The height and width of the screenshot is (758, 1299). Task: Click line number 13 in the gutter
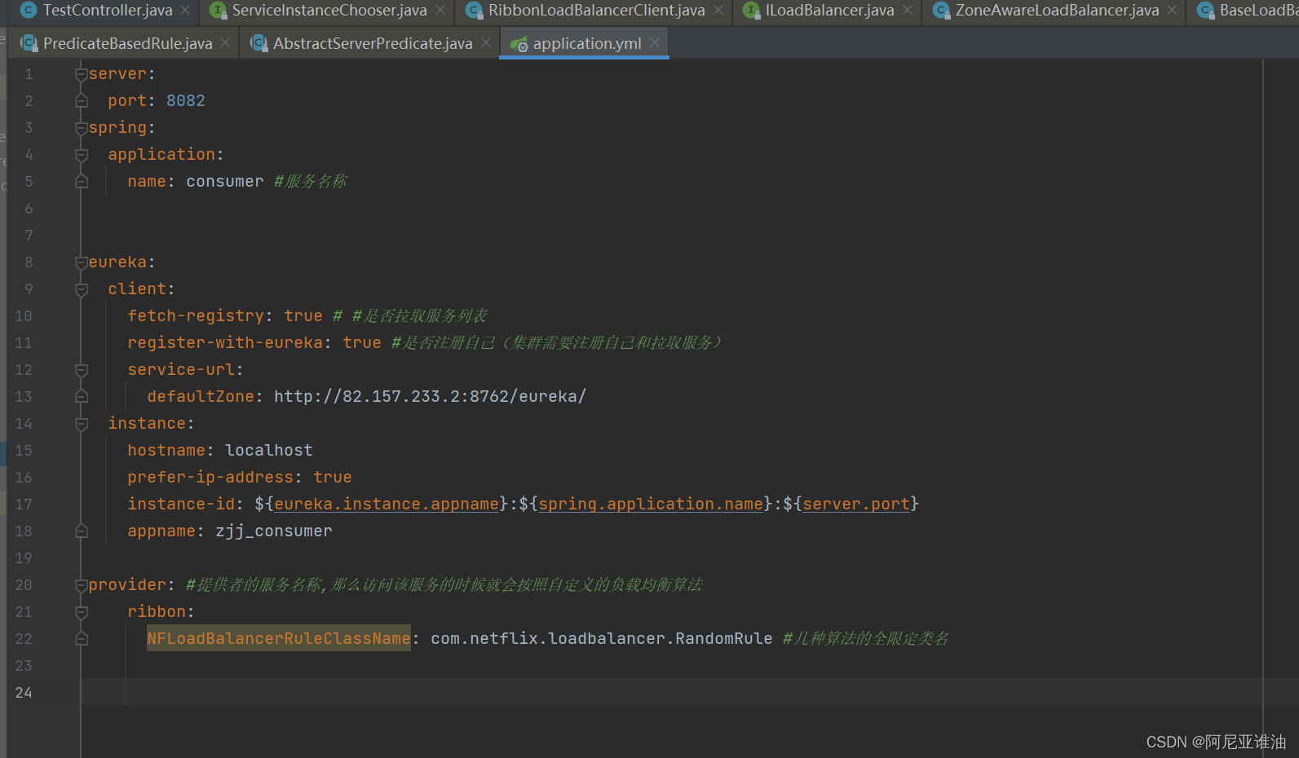point(24,396)
